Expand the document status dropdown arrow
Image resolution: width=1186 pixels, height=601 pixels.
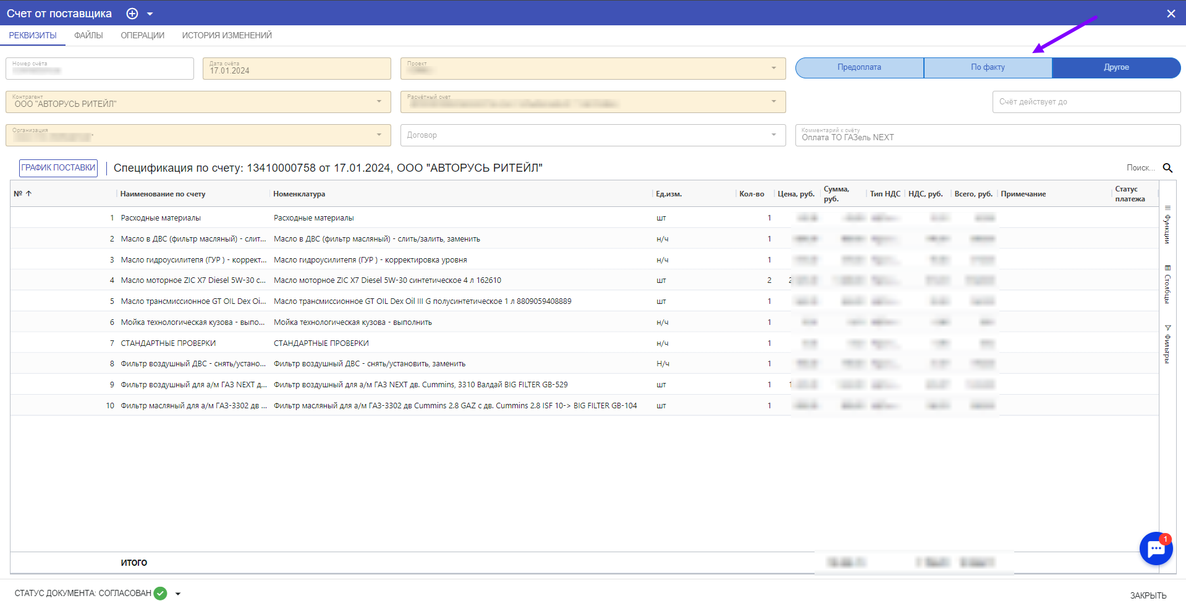(x=178, y=594)
